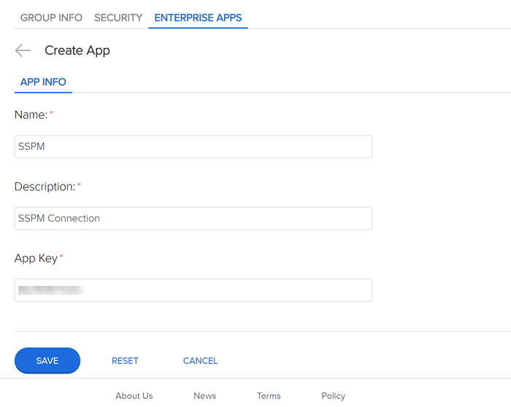Click the App Key field label
Viewport: 511px width, 407px height.
tap(36, 258)
